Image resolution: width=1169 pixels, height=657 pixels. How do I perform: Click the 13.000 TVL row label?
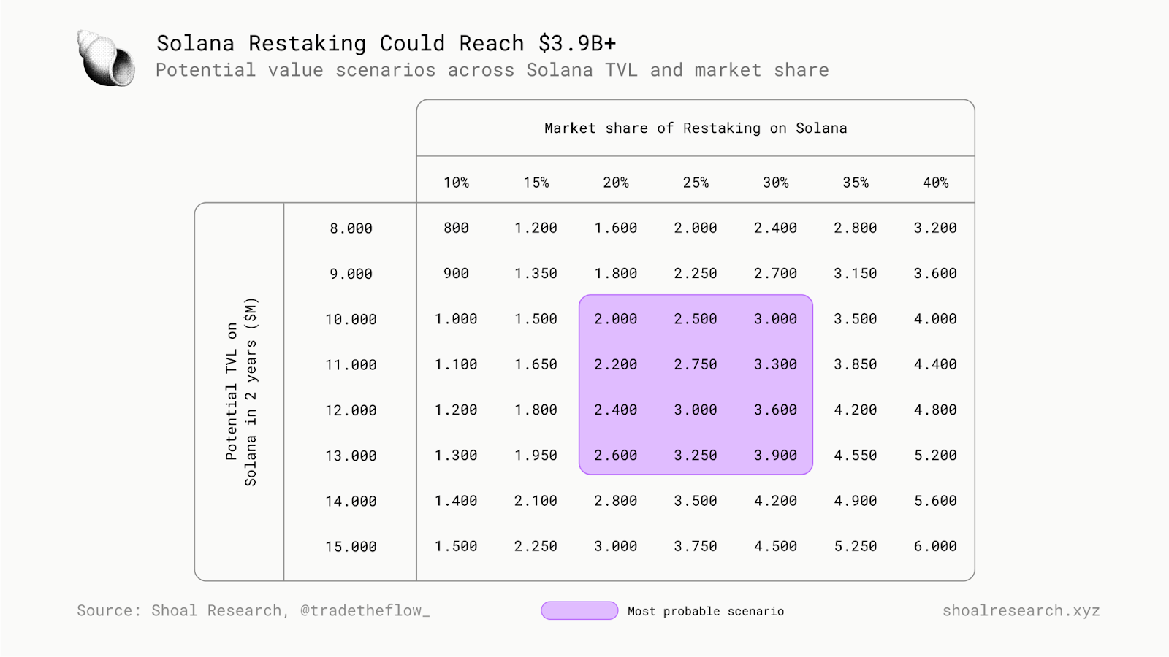(x=351, y=456)
